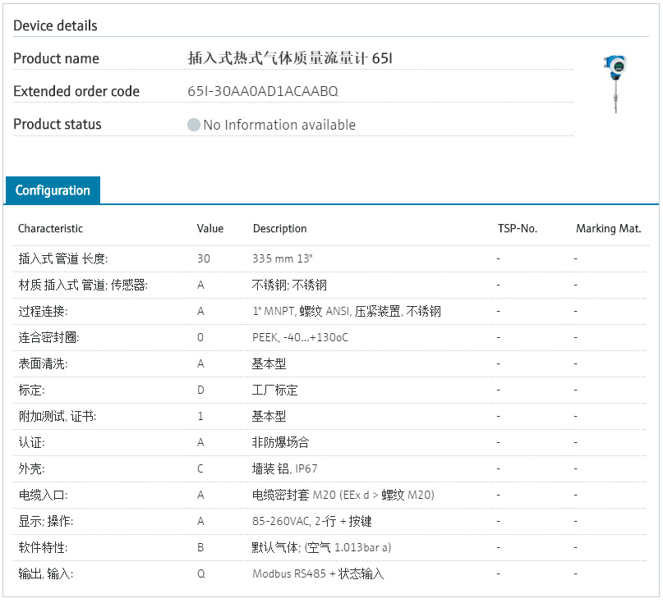Click value C in housing row
Viewport: 663px width, 603px height.
tap(200, 468)
